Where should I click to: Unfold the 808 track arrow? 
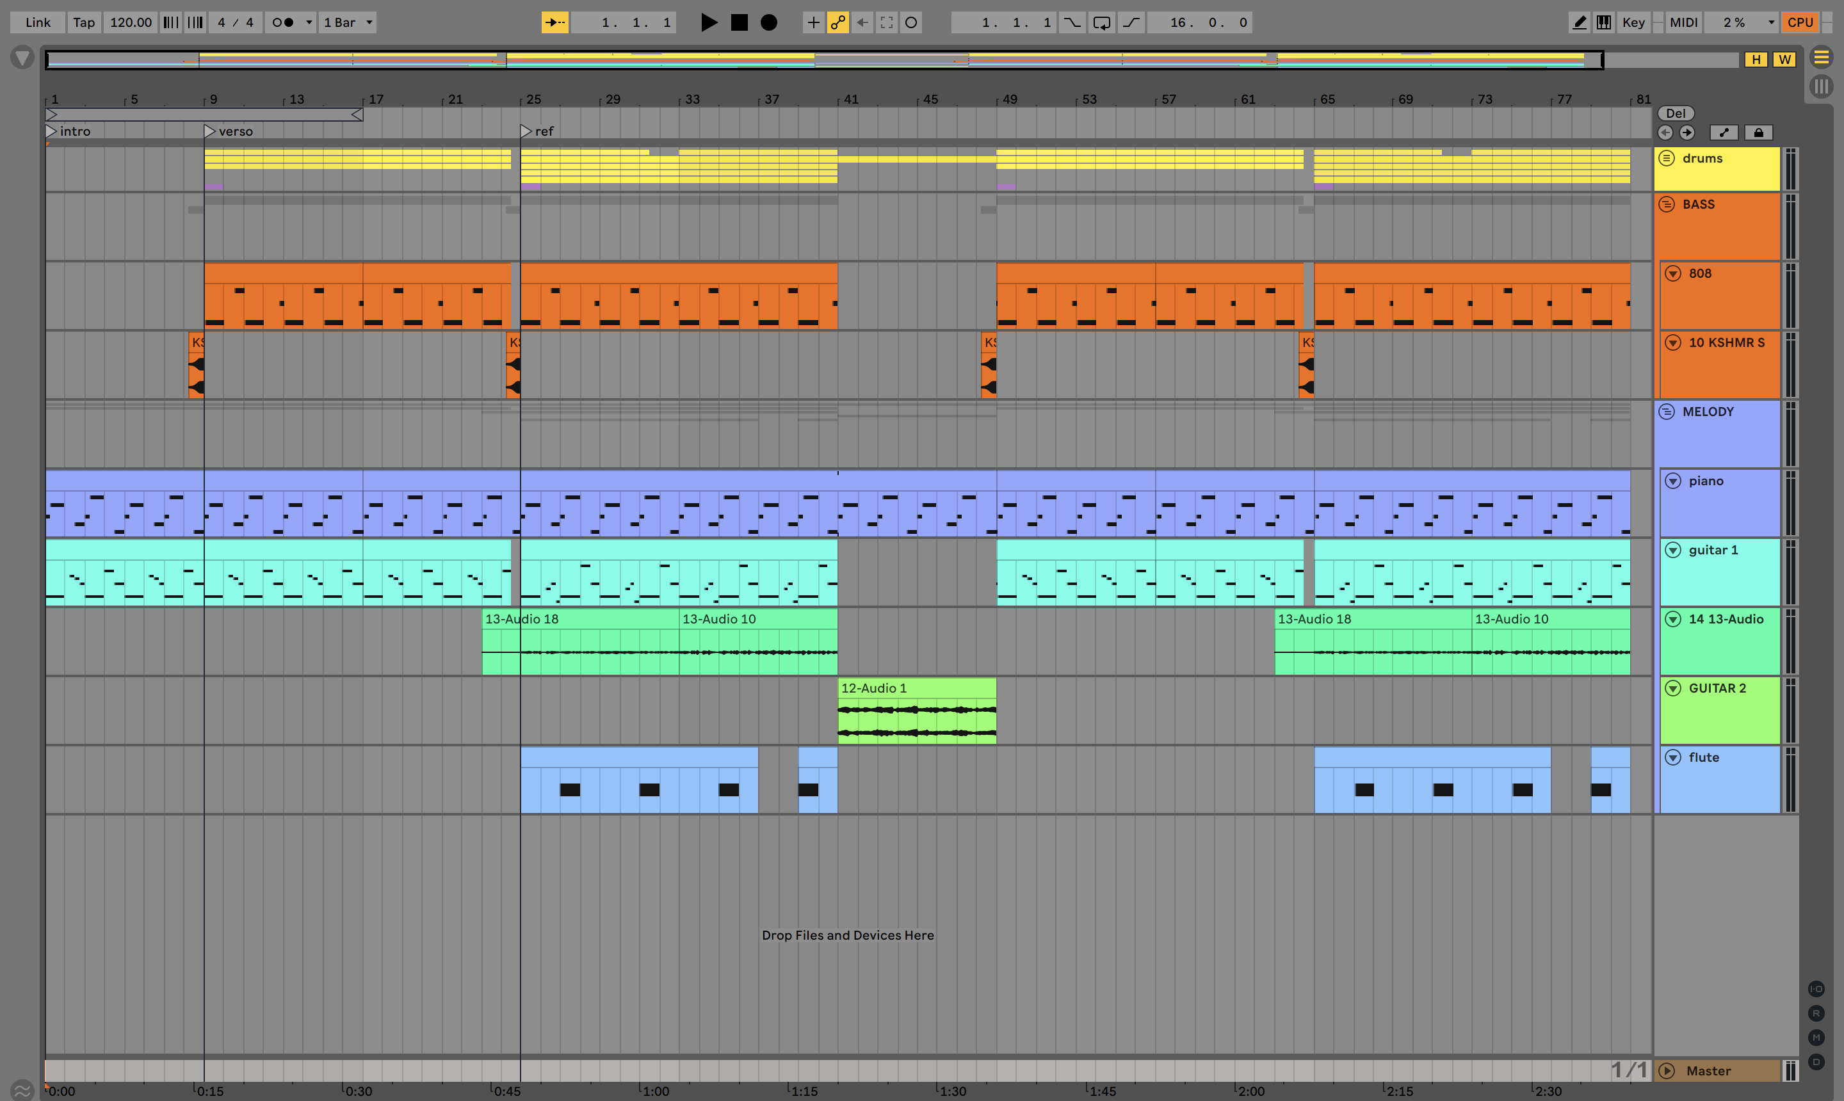click(1672, 273)
